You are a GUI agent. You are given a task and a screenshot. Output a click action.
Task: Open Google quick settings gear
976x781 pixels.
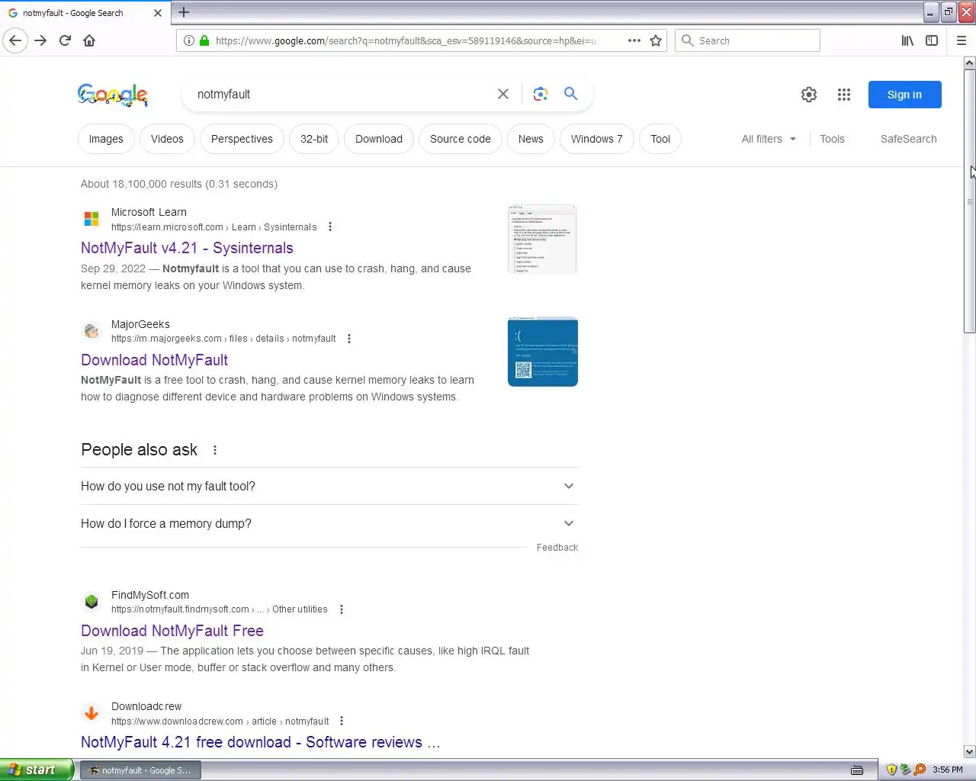pos(809,95)
